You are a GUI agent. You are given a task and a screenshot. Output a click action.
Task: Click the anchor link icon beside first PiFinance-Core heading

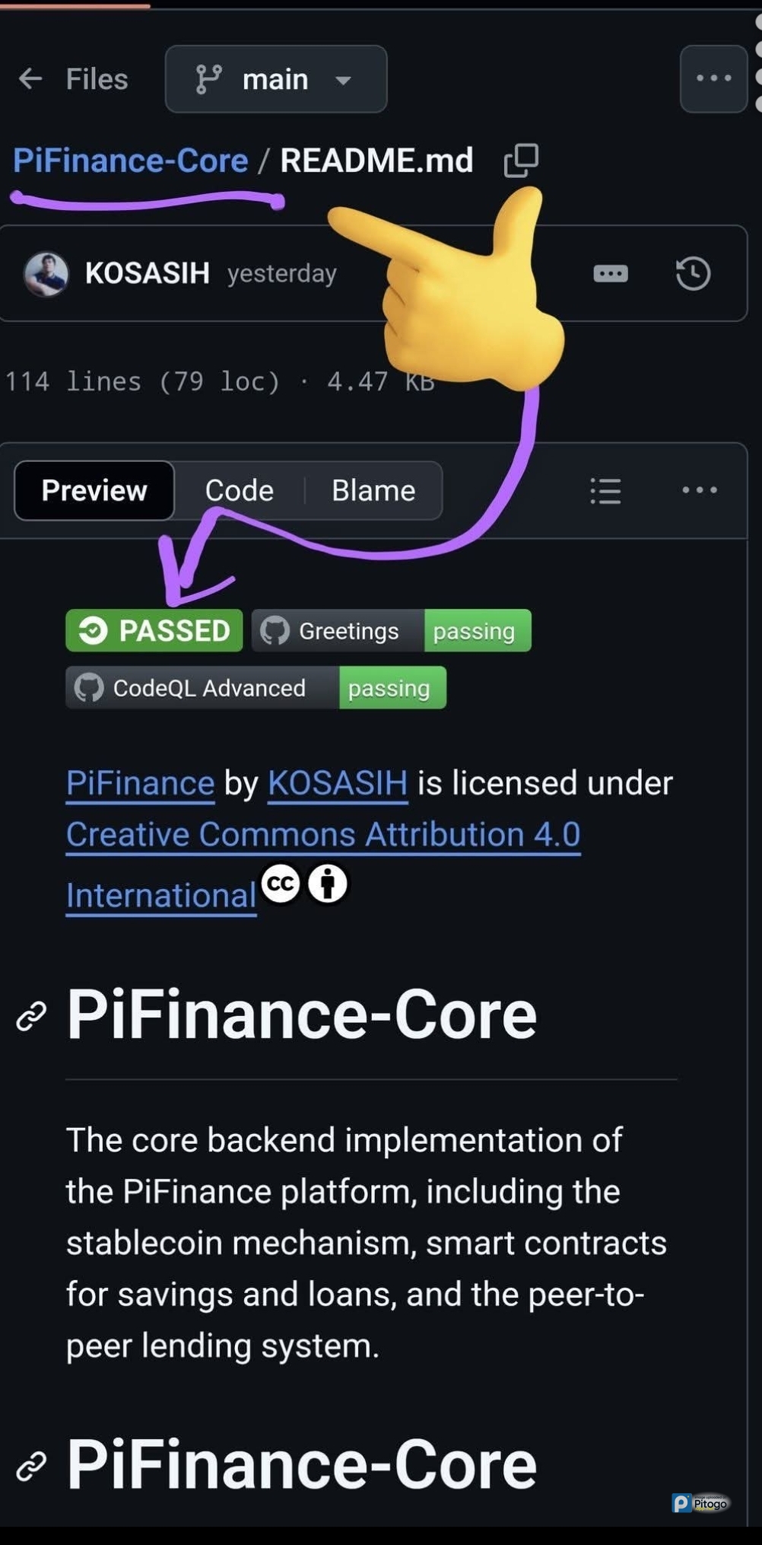[x=31, y=1016]
